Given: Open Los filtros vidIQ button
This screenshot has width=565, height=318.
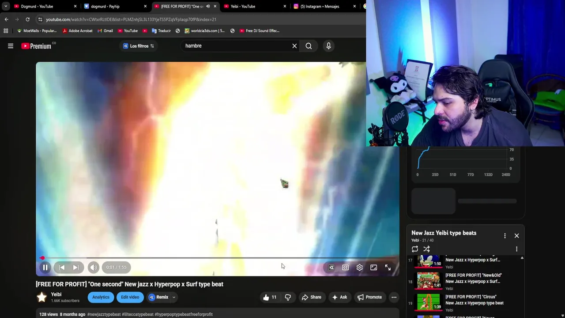Looking at the screenshot, I should [x=138, y=46].
